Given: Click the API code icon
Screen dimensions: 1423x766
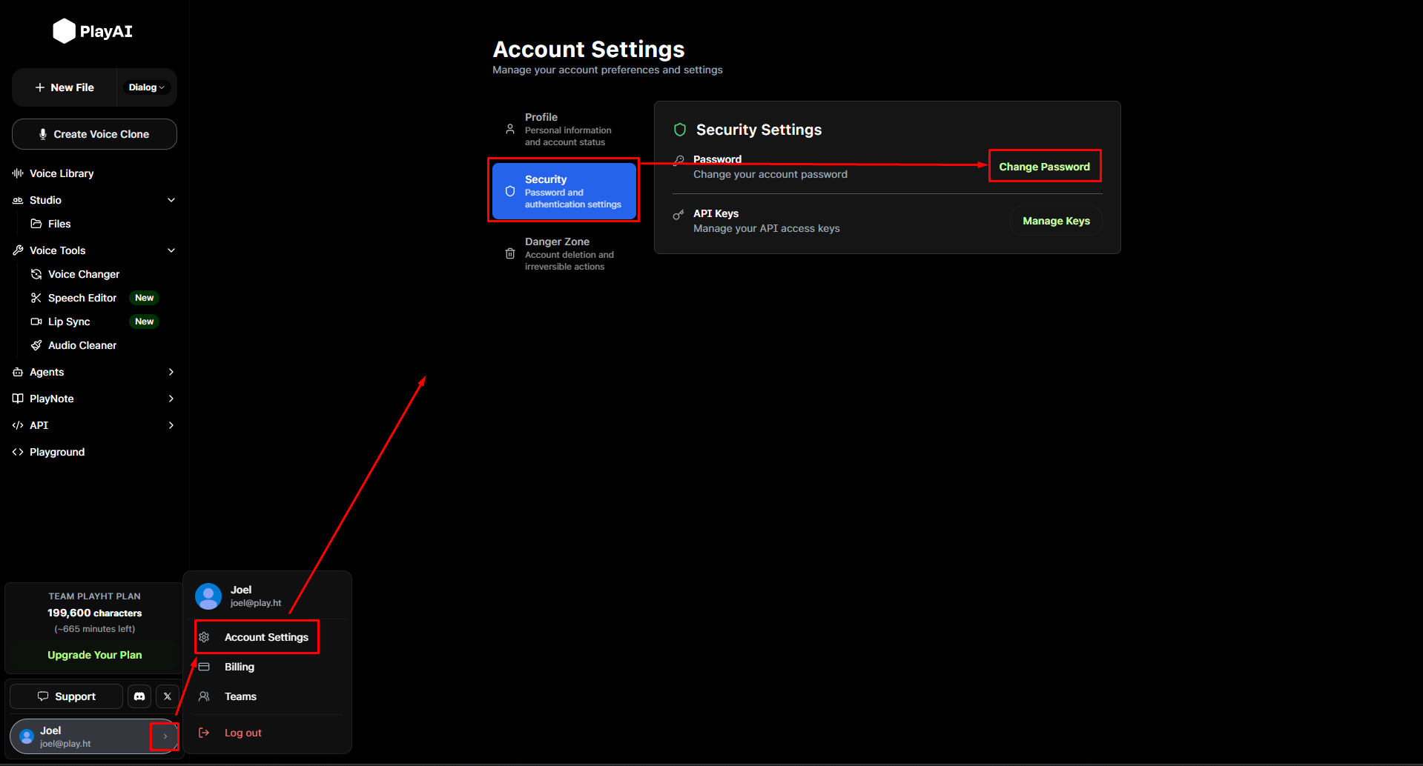Looking at the screenshot, I should click(x=18, y=425).
